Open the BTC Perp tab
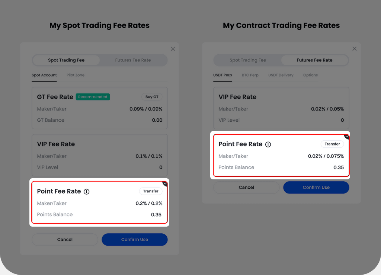381x275 pixels. [250, 75]
